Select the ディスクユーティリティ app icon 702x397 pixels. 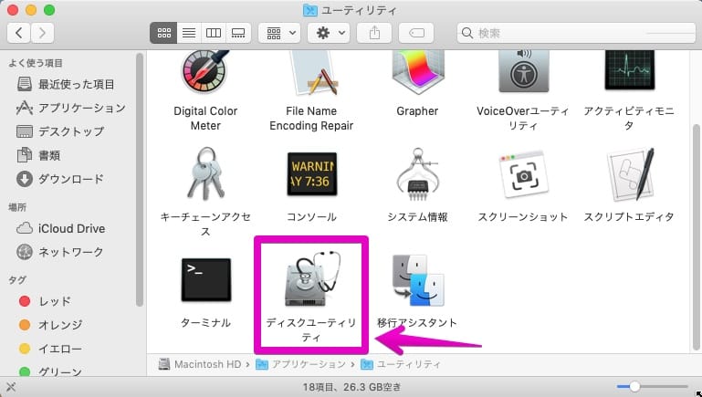312,279
